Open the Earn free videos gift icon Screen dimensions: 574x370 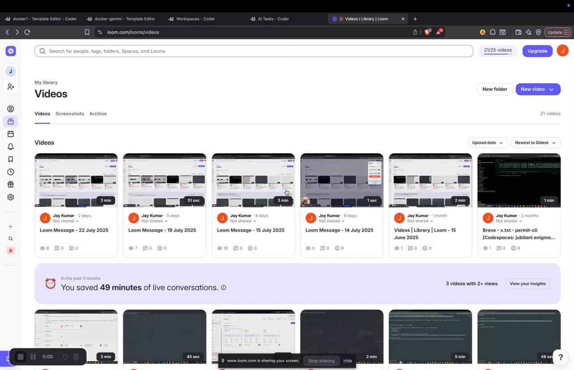[x=11, y=185]
